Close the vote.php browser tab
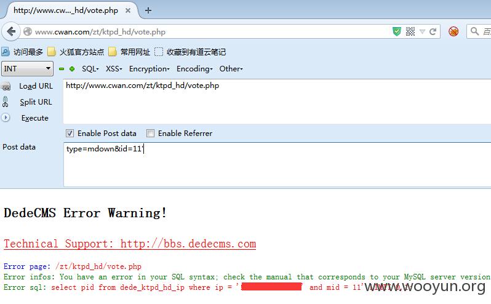This screenshot has height=304, width=491. [x=128, y=10]
